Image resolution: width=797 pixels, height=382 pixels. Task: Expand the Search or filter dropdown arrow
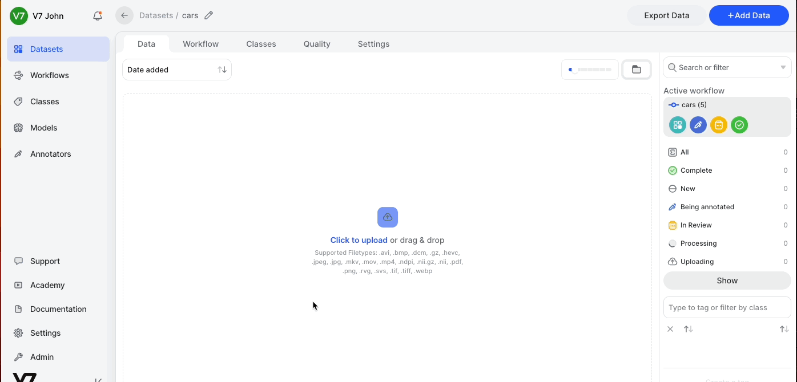coord(783,67)
